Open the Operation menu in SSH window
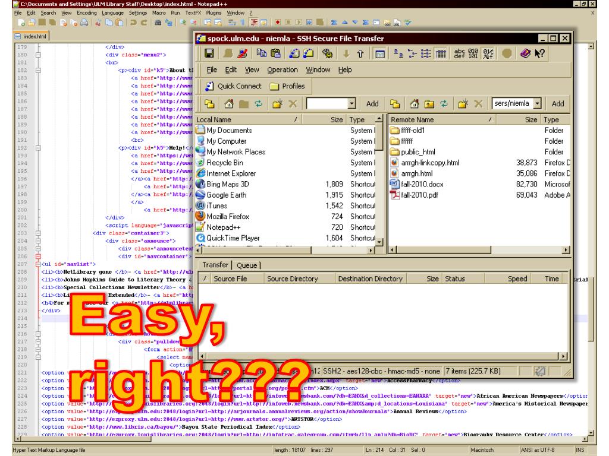Viewport: 609px width, 456px height. point(282,70)
